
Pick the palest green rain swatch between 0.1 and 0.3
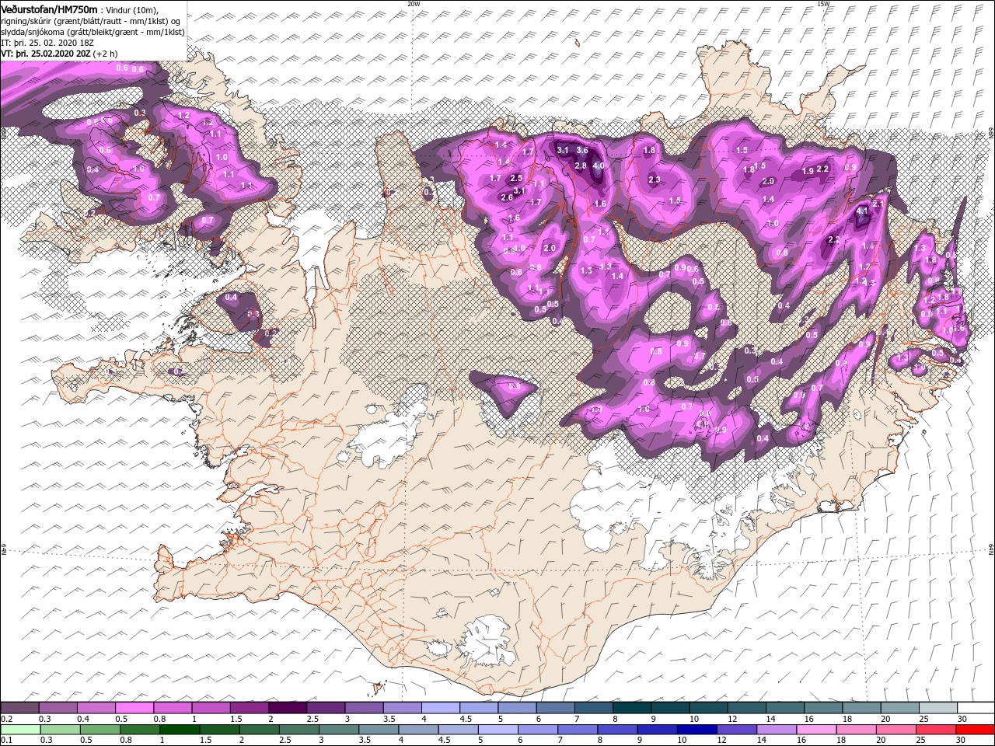point(20,730)
